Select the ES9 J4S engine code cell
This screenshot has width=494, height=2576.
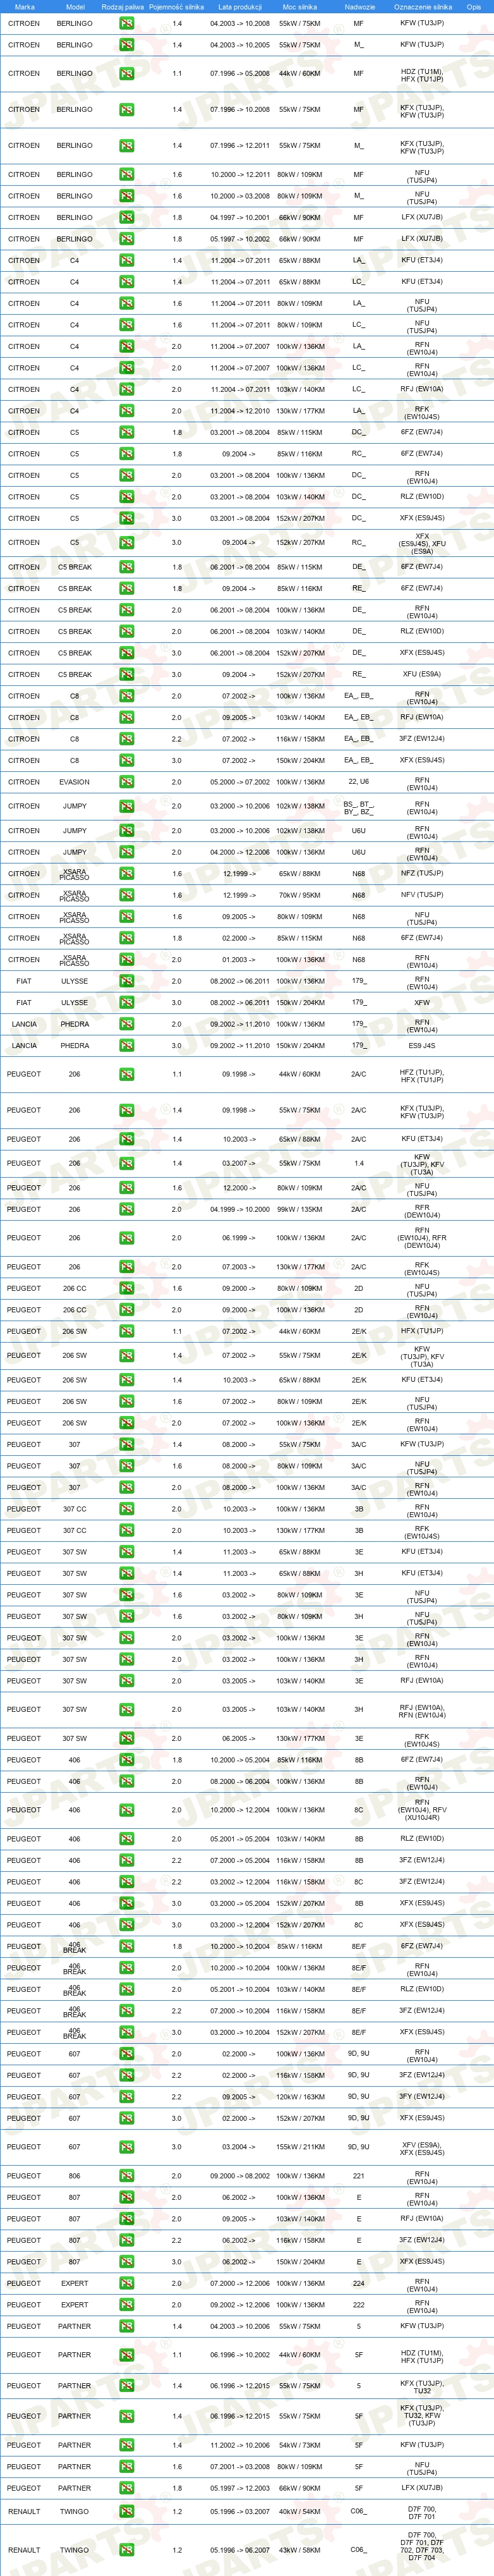[x=422, y=1046]
